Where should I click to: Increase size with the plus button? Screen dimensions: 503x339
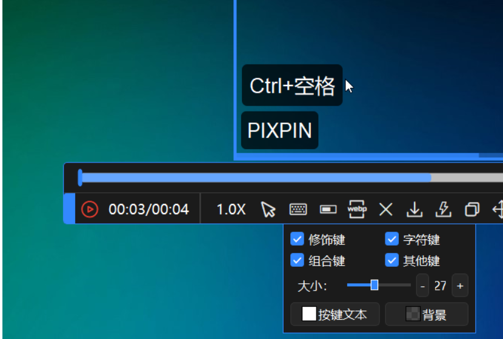(x=460, y=286)
